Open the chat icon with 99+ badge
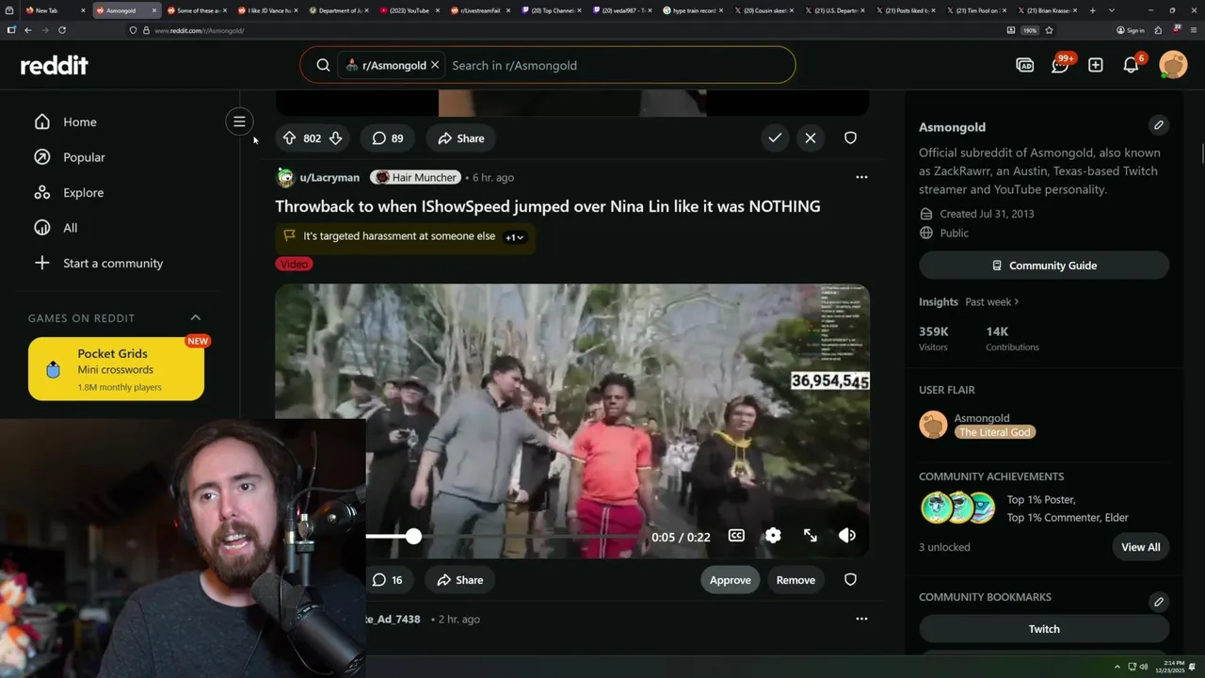The image size is (1205, 678). 1061,65
